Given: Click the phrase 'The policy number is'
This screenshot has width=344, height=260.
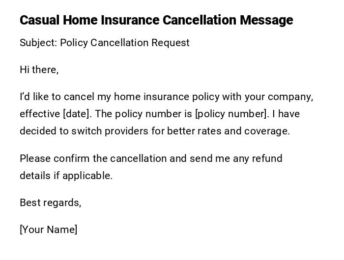Looking at the screenshot, I should tap(143, 114).
